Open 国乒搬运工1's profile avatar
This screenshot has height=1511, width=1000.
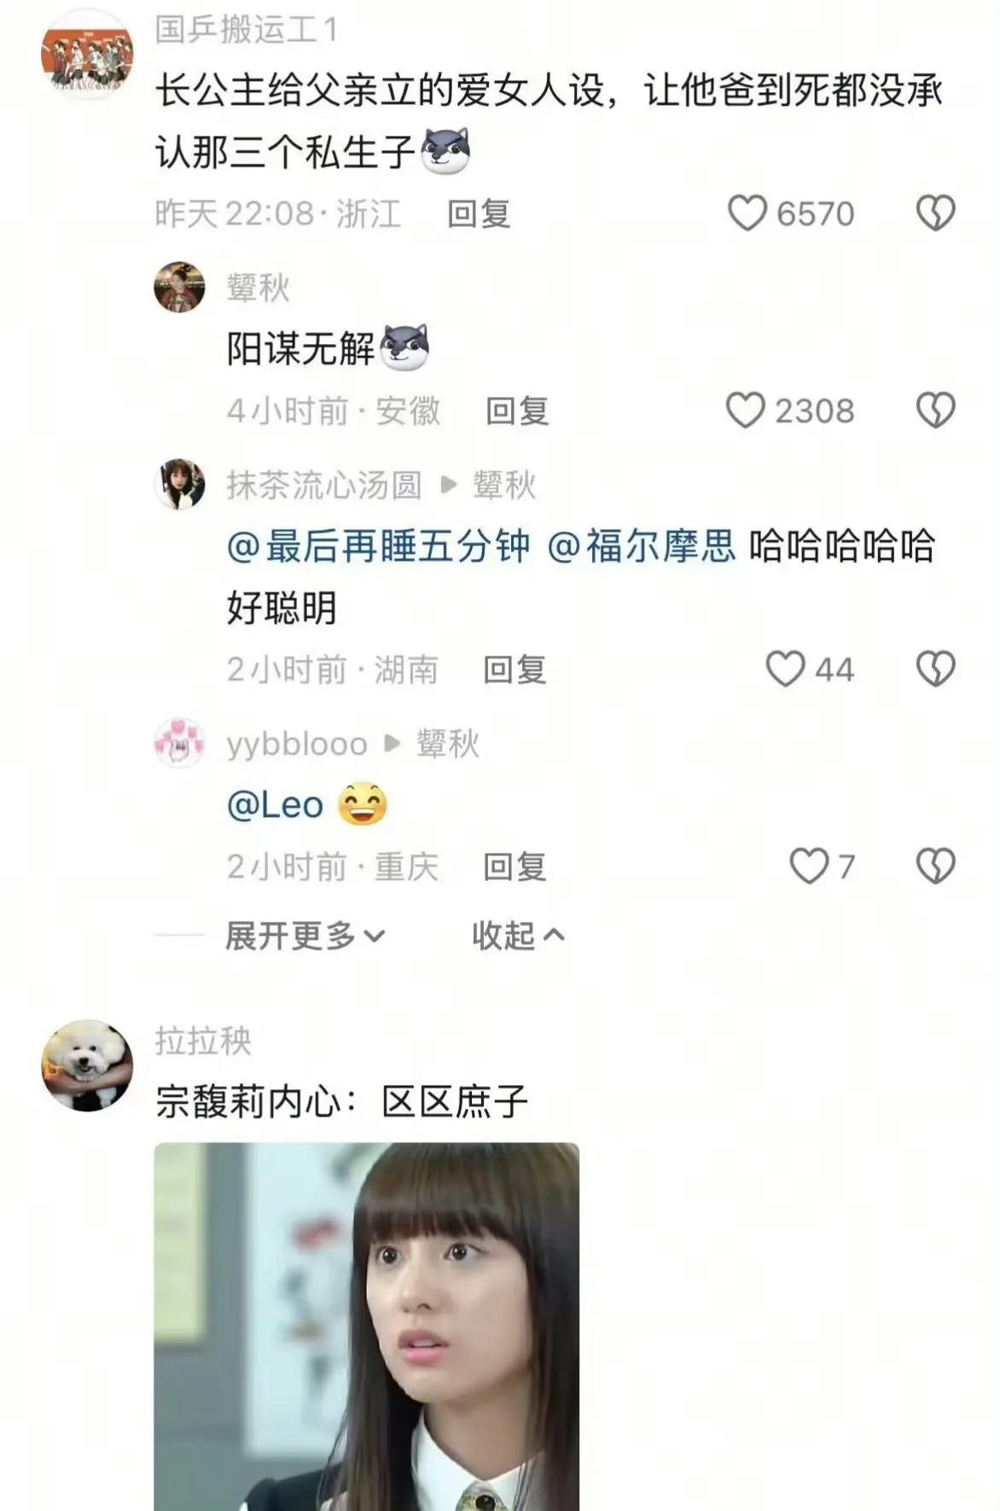[87, 53]
